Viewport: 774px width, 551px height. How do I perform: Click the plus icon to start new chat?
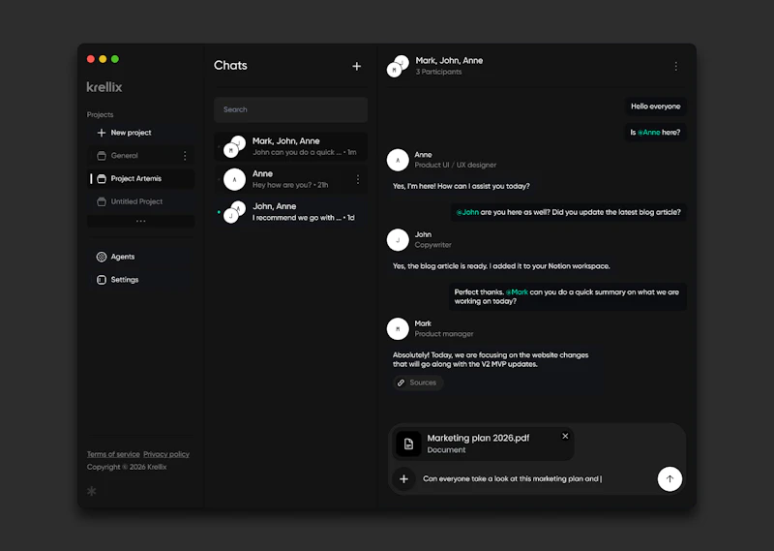pyautogui.click(x=356, y=66)
